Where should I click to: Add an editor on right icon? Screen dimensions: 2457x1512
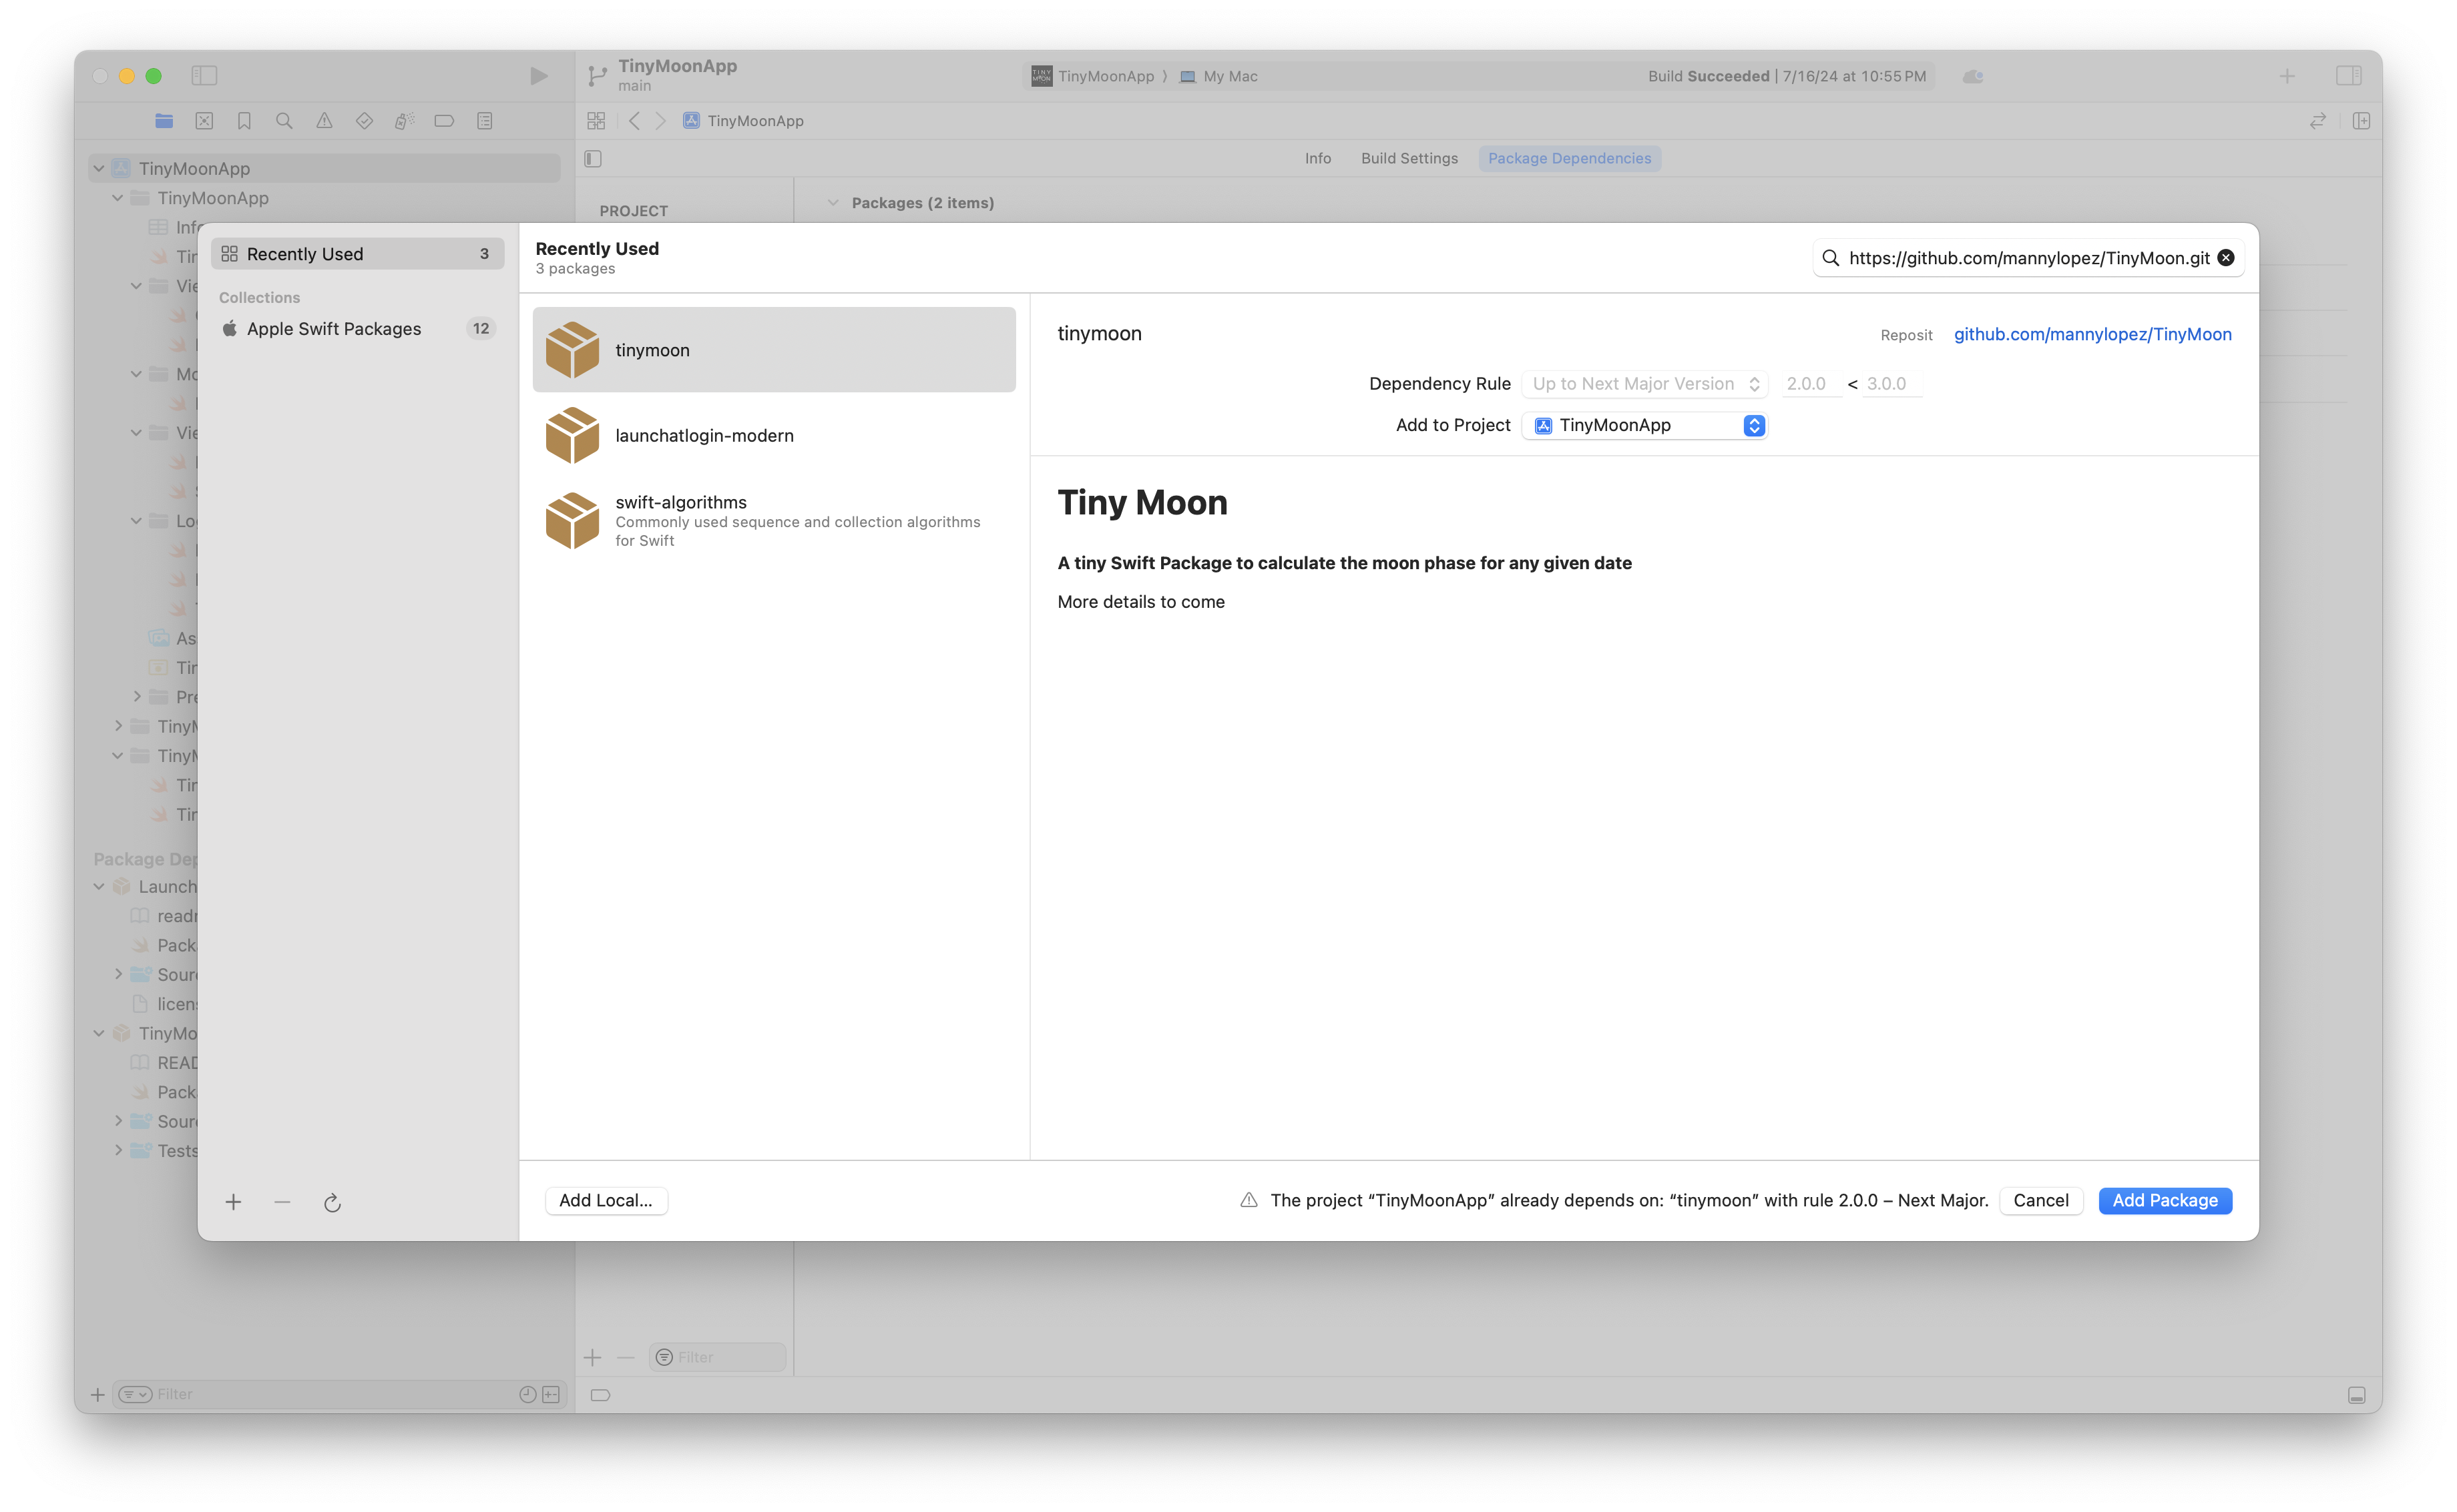(2361, 121)
